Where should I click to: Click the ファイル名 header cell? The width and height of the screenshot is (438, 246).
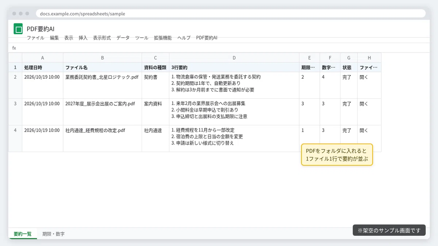coord(103,67)
